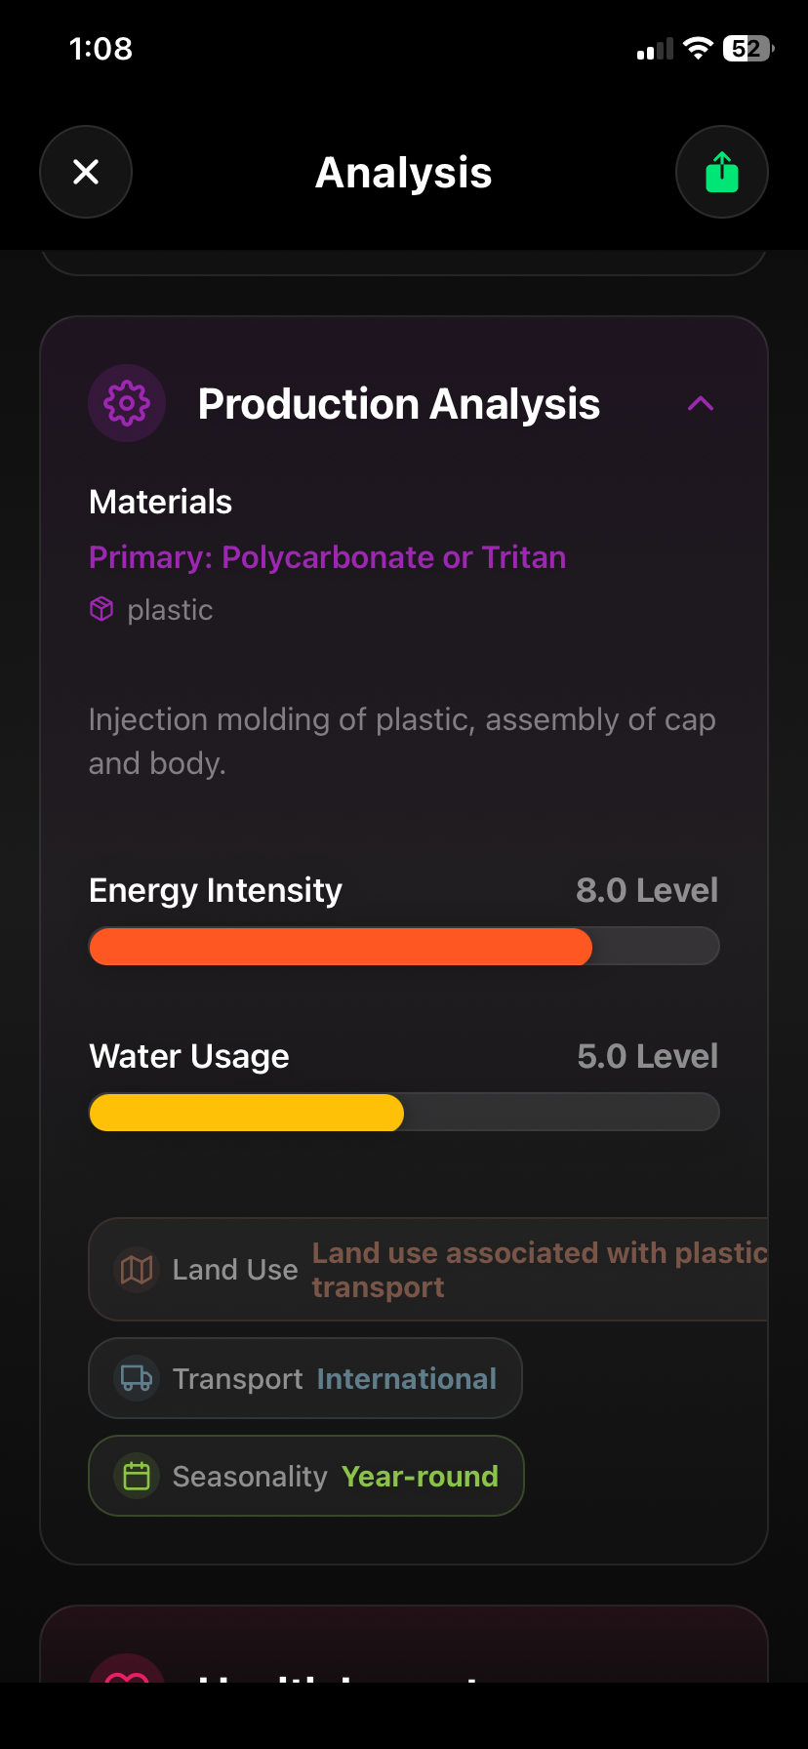Tap the Production Analysis header title
Viewport: 808px width, 1749px height.
pos(398,404)
